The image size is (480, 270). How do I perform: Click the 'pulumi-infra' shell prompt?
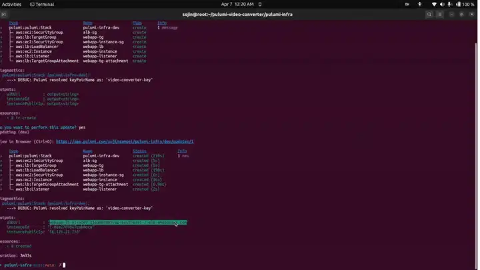tap(18, 265)
